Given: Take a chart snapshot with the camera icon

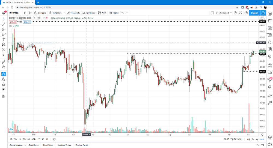Looking at the screenshot, I should pos(246,13).
